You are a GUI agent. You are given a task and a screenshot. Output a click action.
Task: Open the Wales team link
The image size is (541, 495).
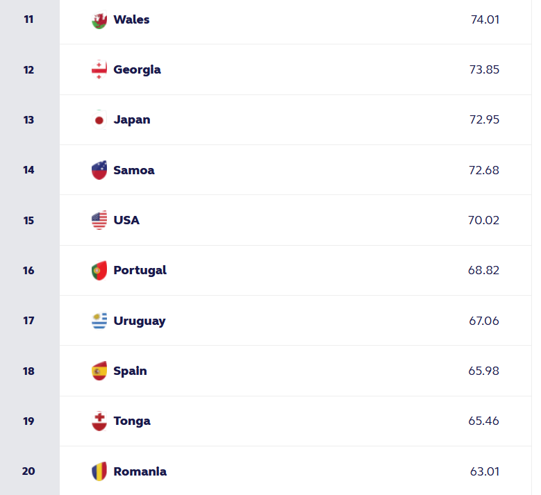131,19
